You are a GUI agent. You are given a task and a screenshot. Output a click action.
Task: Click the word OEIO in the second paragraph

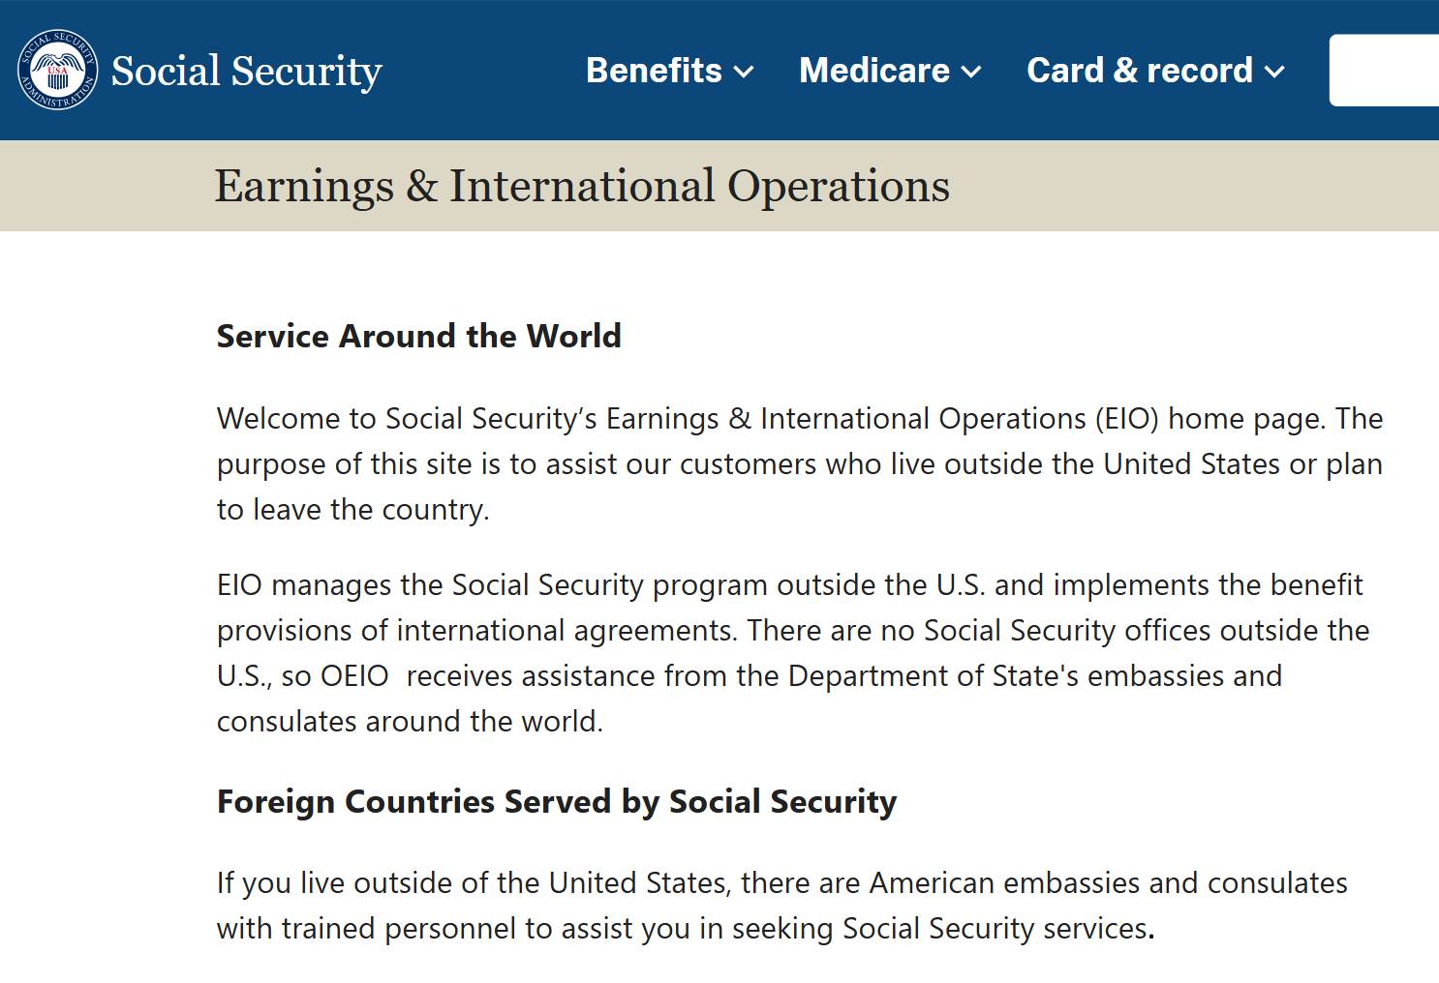354,675
